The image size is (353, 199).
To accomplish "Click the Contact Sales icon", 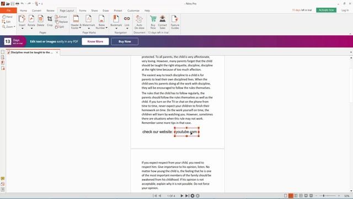I will 163,19.
